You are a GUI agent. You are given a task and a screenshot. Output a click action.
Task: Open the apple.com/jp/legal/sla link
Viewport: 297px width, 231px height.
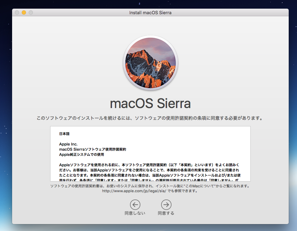click(134, 191)
